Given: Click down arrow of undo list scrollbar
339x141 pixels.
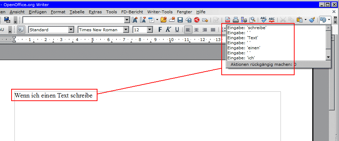Looking at the screenshot, I should click(329, 57).
